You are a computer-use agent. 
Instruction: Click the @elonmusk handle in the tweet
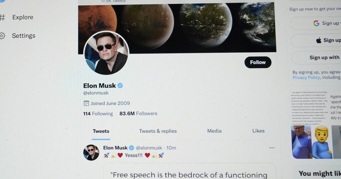(149, 148)
